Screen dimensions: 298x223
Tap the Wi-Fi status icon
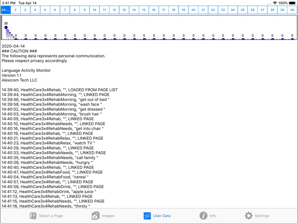275,3
